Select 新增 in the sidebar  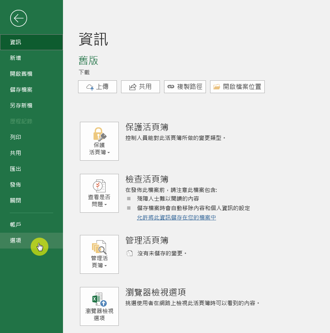[31, 58]
